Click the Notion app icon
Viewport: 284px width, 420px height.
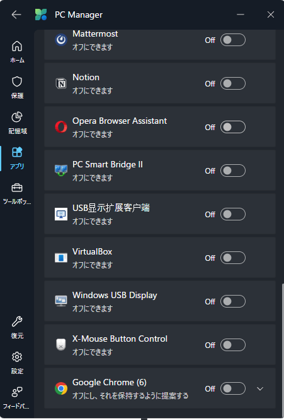click(61, 83)
